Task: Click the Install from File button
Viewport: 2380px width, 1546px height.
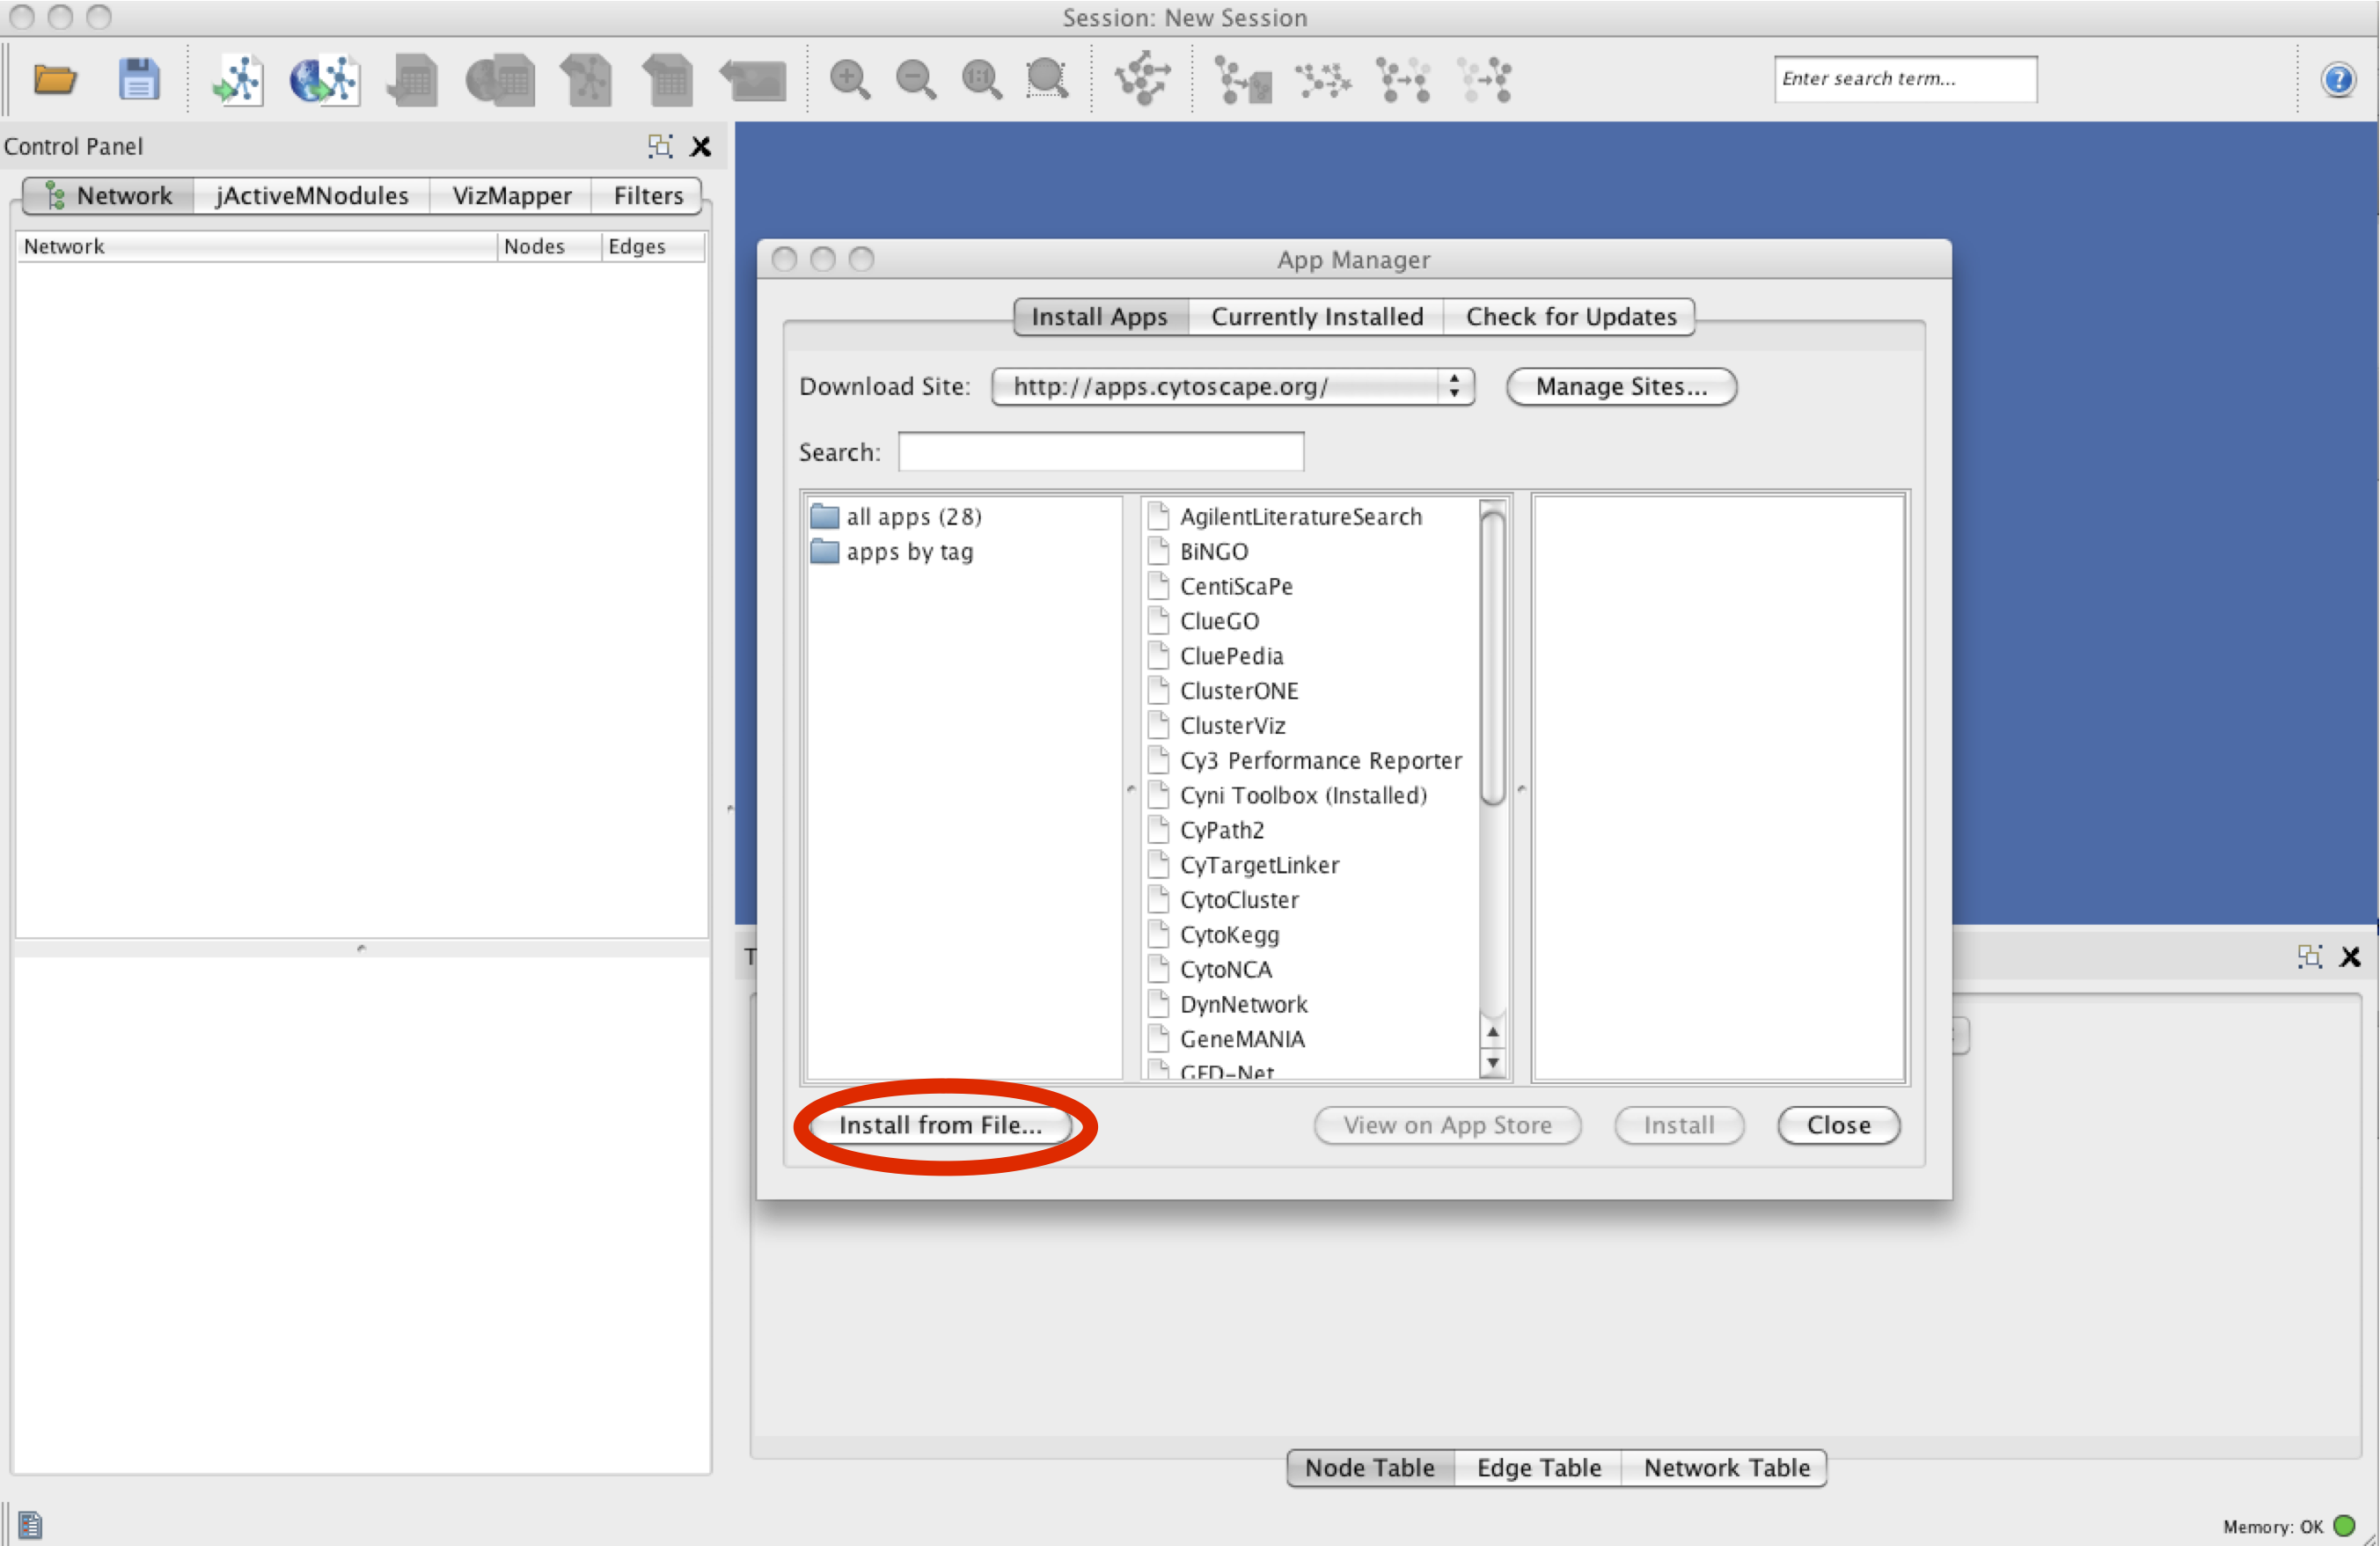Action: click(940, 1125)
